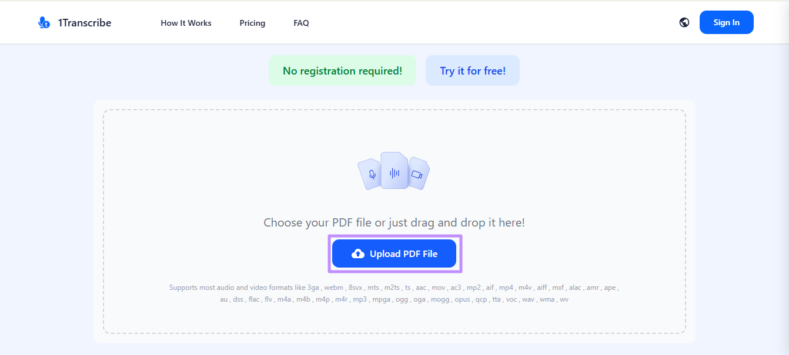The height and width of the screenshot is (355, 789).
Task: Click the Sign In button
Action: 726,22
